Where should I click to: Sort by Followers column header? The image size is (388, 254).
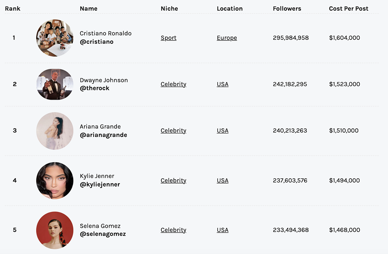click(x=287, y=9)
